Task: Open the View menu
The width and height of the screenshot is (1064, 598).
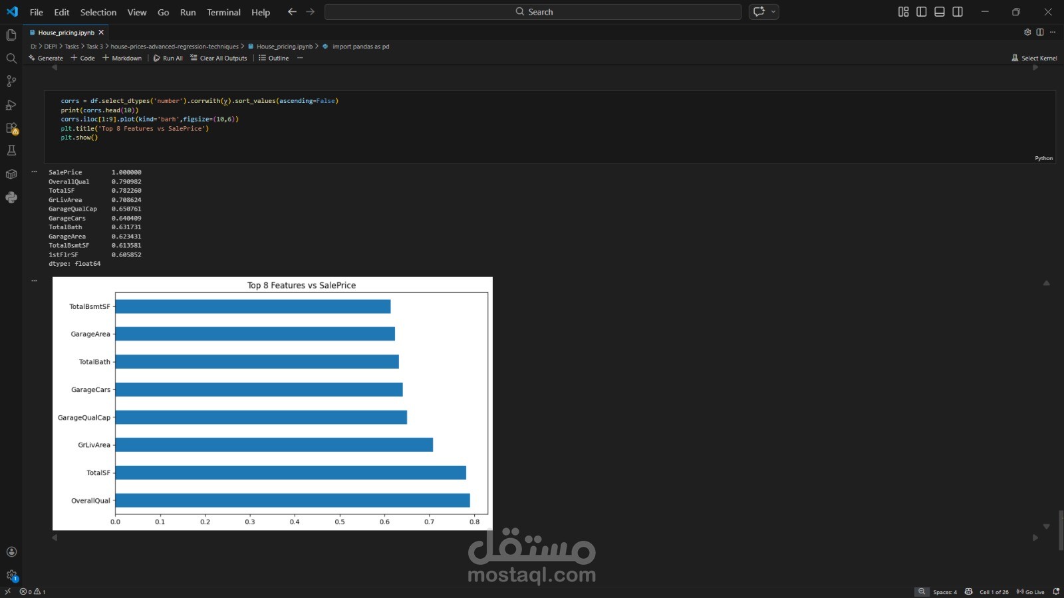Action: click(137, 12)
